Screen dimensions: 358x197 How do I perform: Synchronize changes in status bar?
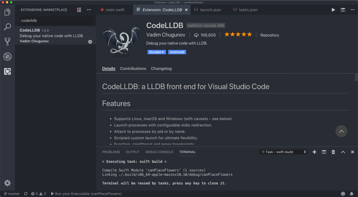26,194
